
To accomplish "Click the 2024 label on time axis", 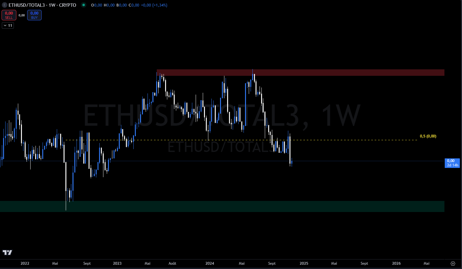I will (x=210, y=263).
